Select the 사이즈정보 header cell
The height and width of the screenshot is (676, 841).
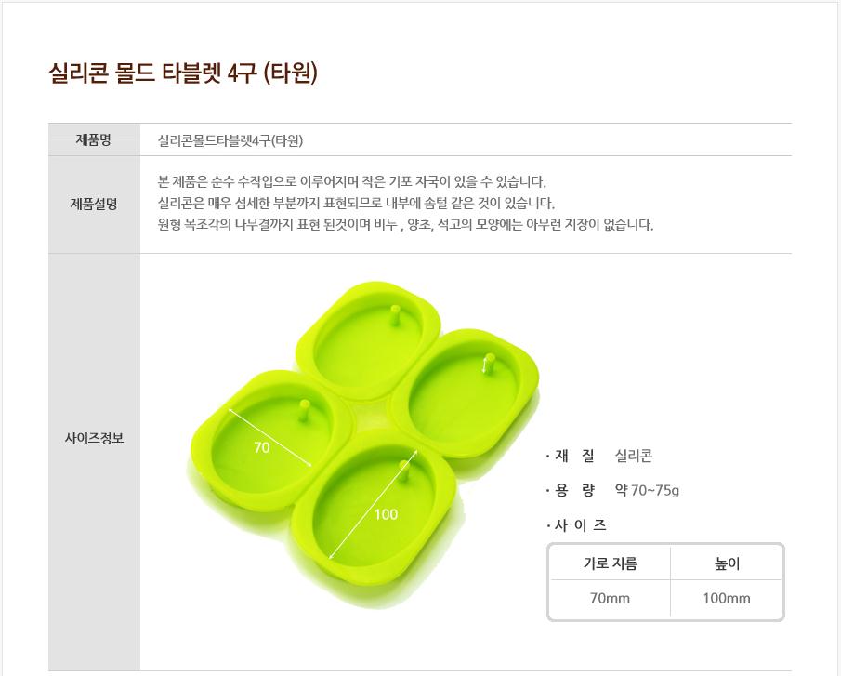click(94, 438)
